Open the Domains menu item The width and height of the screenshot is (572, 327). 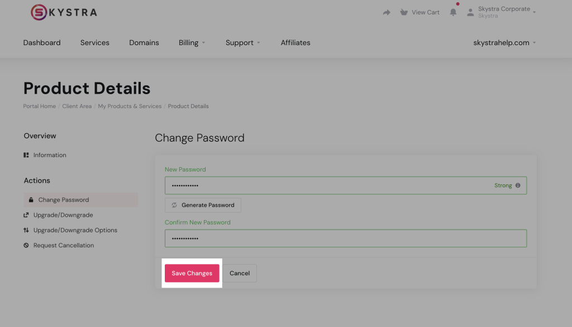[x=144, y=43]
